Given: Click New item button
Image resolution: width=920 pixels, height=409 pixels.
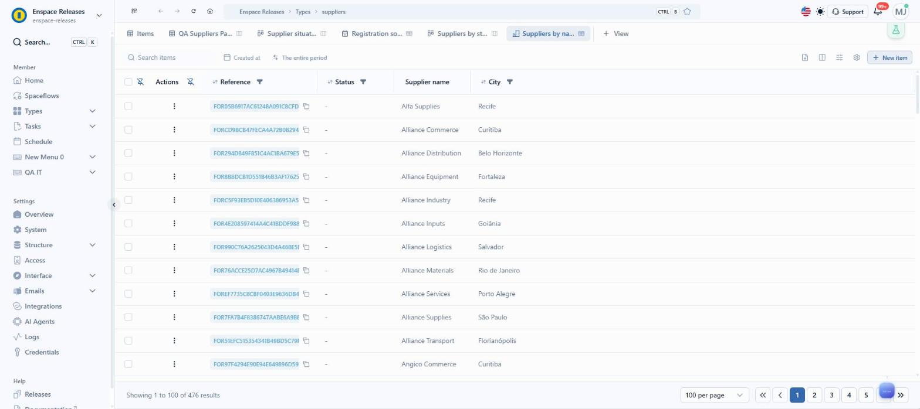Looking at the screenshot, I should click(x=889, y=57).
